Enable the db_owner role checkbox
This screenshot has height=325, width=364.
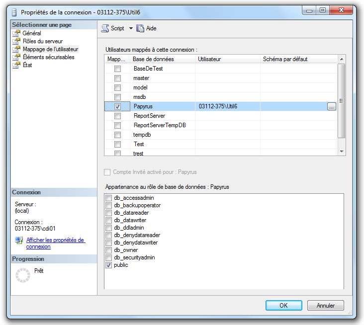(108, 250)
